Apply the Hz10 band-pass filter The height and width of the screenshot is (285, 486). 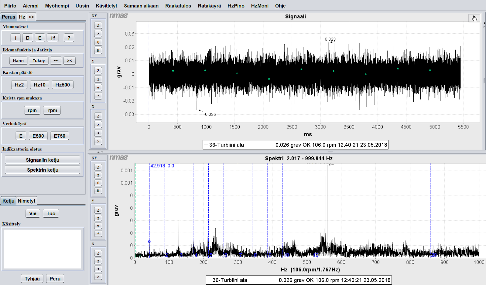pyautogui.click(x=39, y=85)
